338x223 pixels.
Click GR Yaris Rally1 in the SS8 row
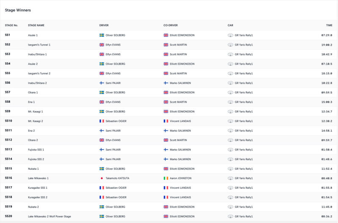(244, 102)
